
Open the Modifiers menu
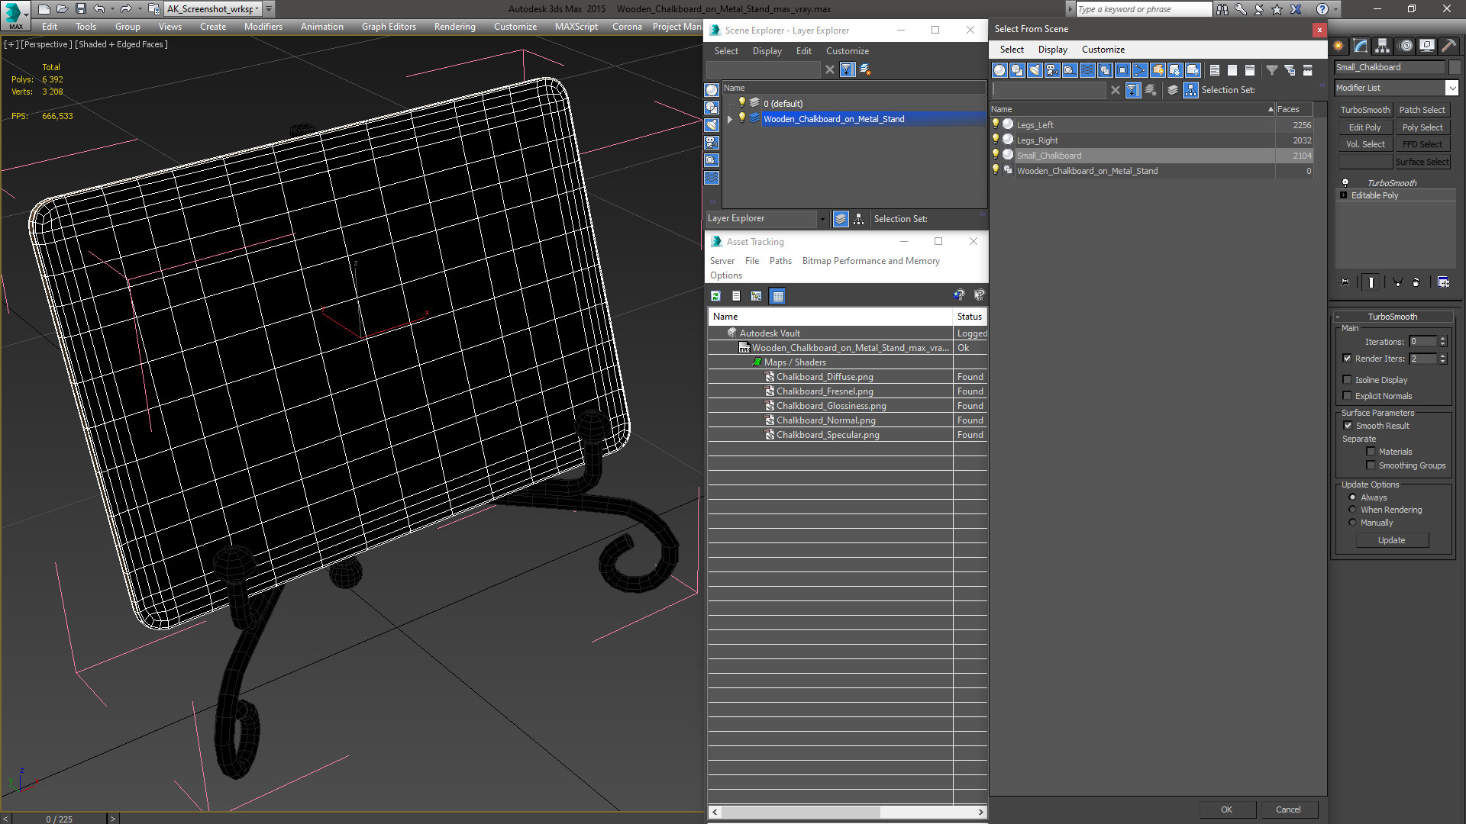pos(263,27)
